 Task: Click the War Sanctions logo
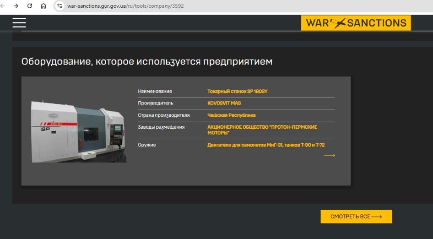click(356, 23)
